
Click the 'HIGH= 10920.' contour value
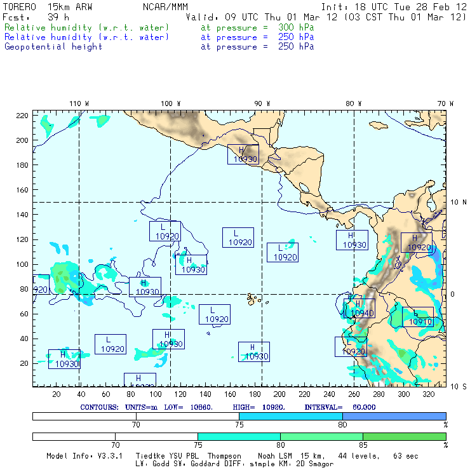(x=258, y=407)
